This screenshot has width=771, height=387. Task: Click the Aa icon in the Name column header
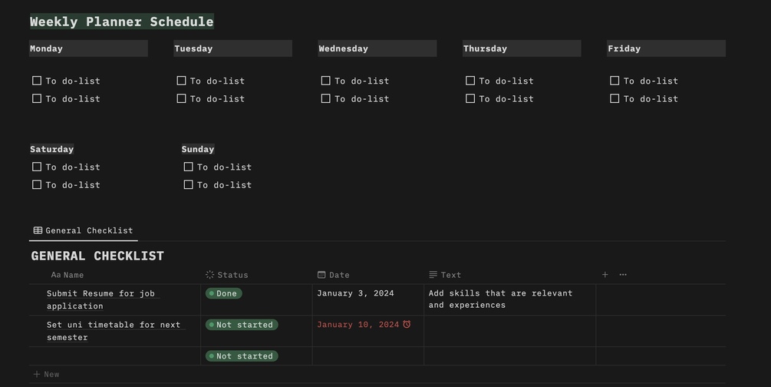coord(55,275)
